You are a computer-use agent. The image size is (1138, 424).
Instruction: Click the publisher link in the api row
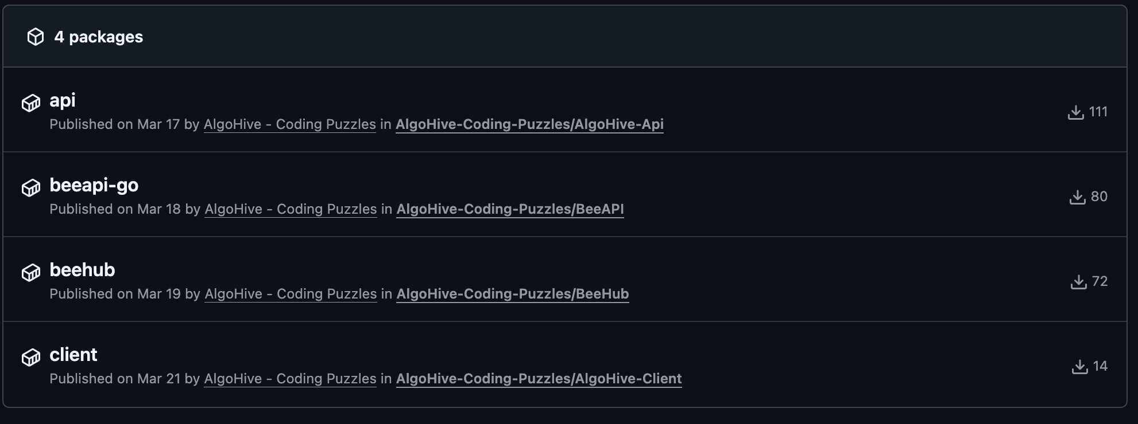[x=290, y=124]
